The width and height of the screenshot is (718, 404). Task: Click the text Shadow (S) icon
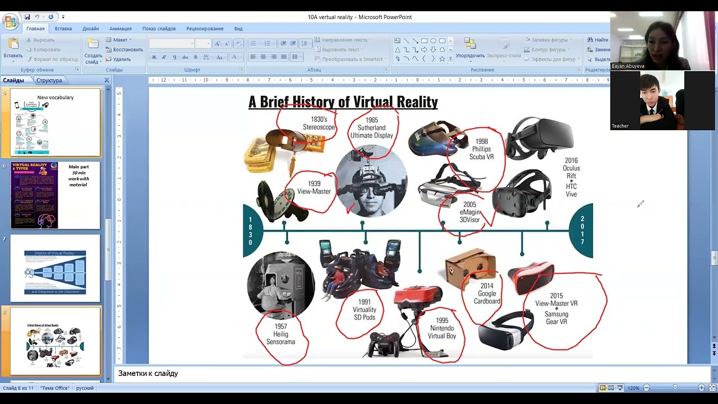[x=196, y=57]
